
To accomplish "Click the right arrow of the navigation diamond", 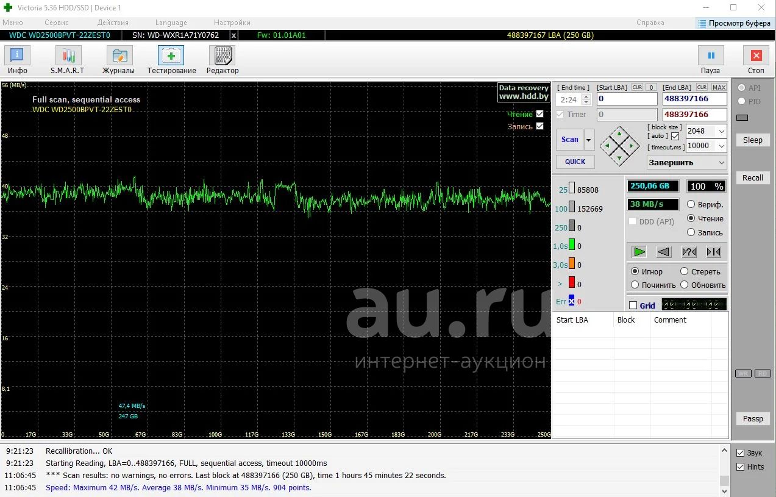I will click(632, 145).
